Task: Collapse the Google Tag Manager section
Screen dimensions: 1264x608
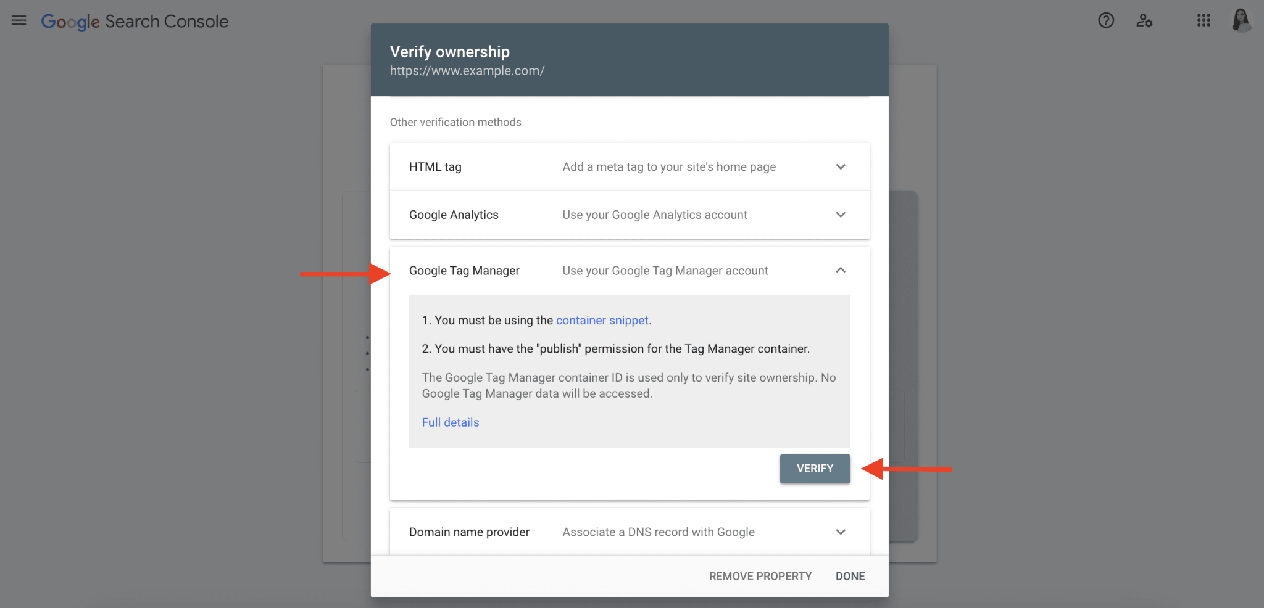Action: tap(840, 270)
